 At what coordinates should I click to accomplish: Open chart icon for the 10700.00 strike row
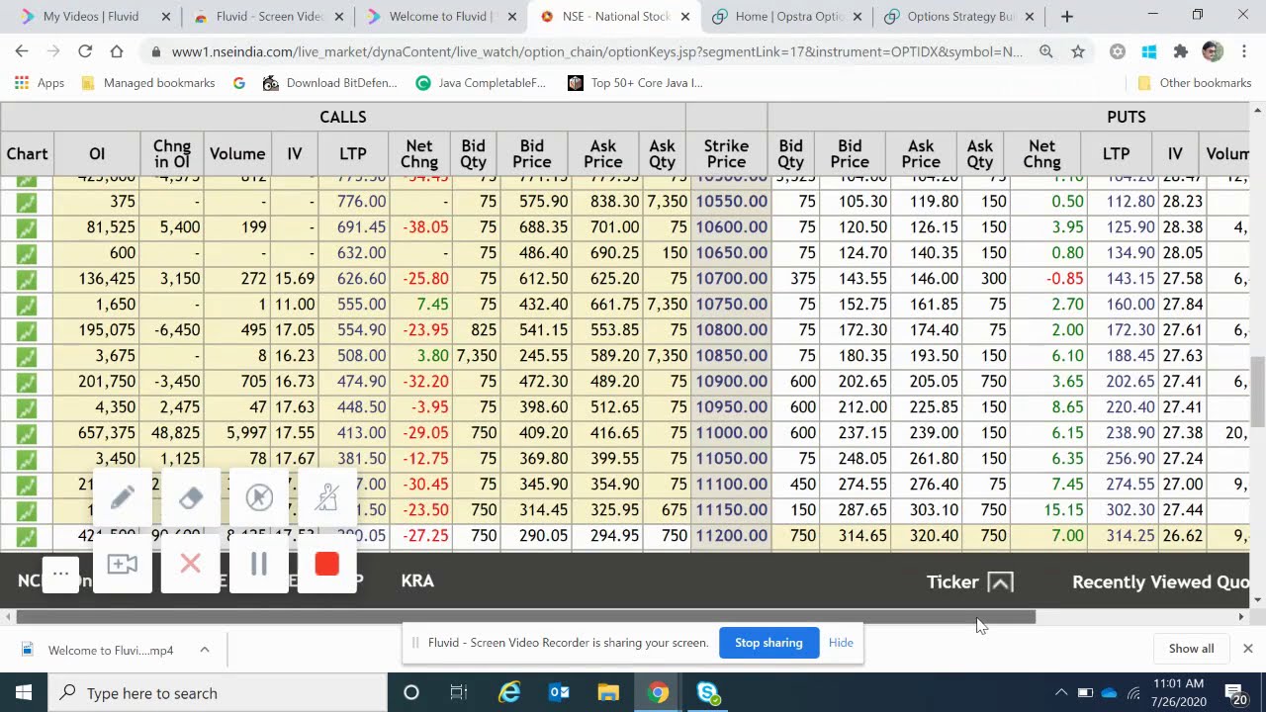coord(27,279)
